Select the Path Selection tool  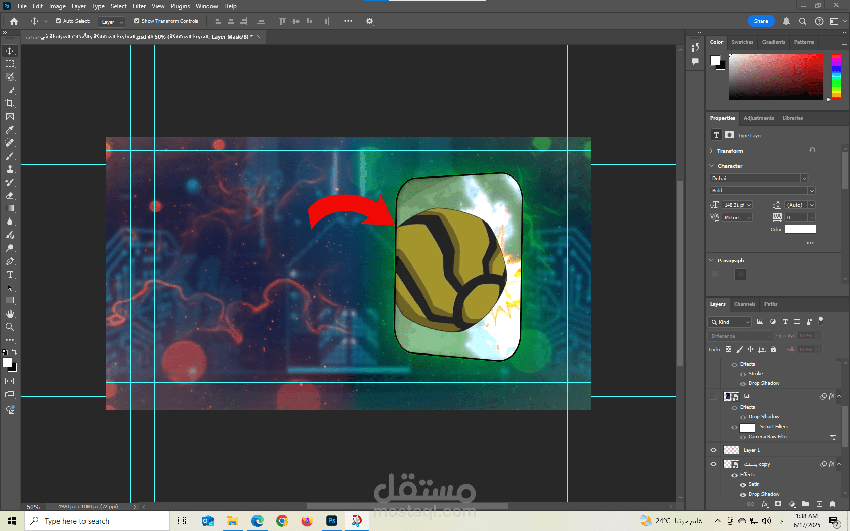[x=10, y=287]
